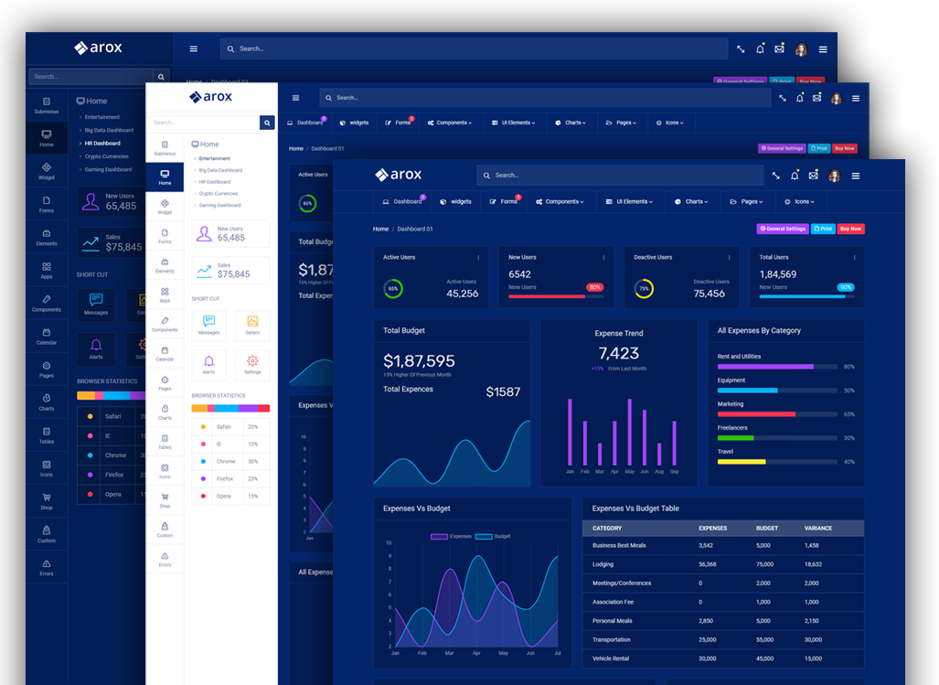Open Messages shortcut in the white sidebar
The image size is (939, 685).
208,325
